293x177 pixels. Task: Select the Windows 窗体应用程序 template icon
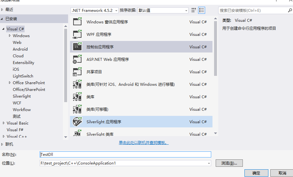(x=77, y=21)
